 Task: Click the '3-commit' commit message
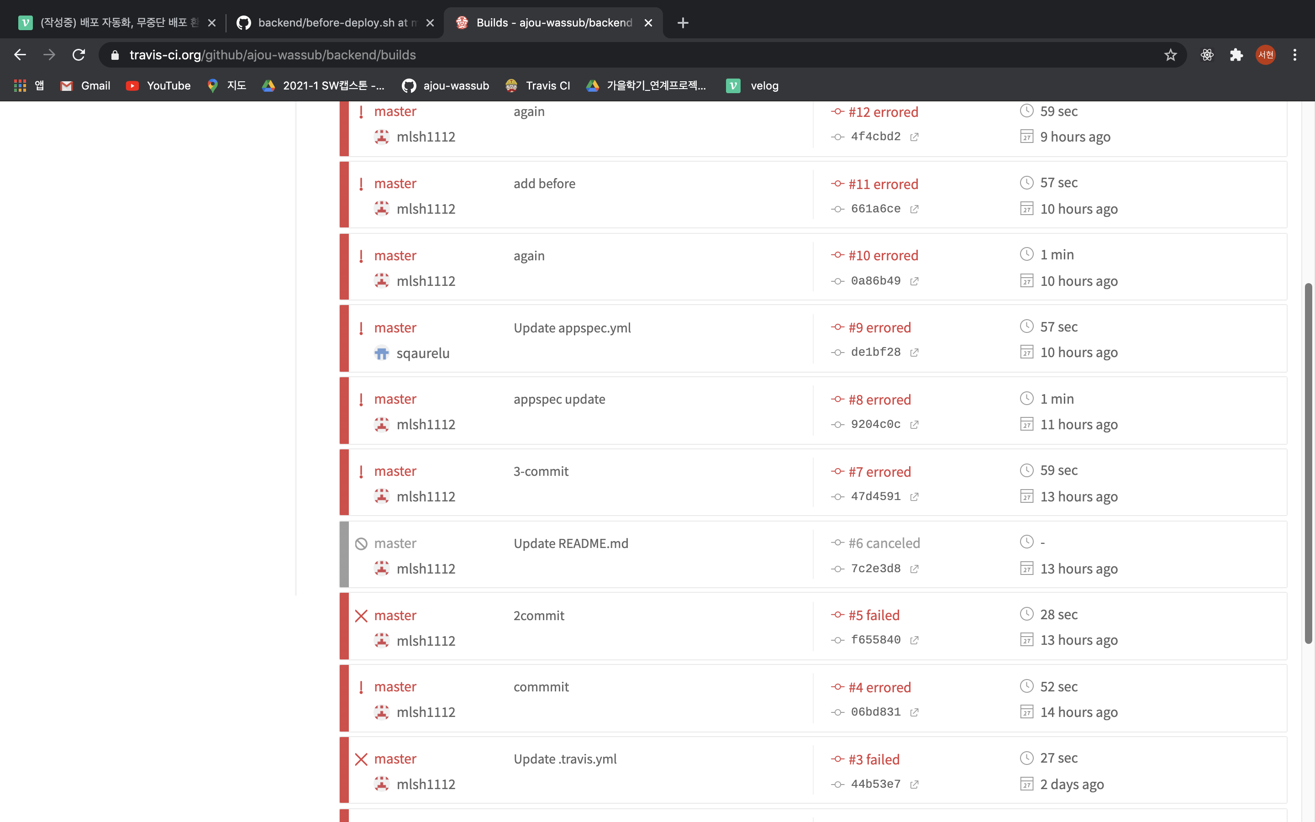tap(541, 471)
